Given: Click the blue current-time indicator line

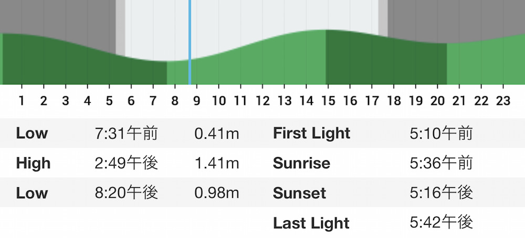Looking at the screenshot, I should coord(190,42).
